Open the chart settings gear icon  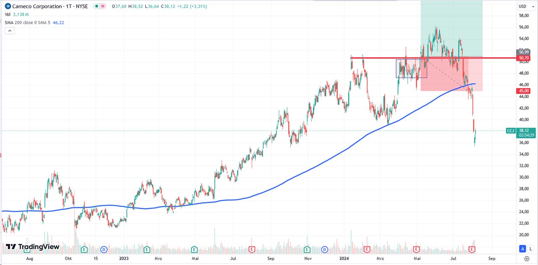coord(527,259)
